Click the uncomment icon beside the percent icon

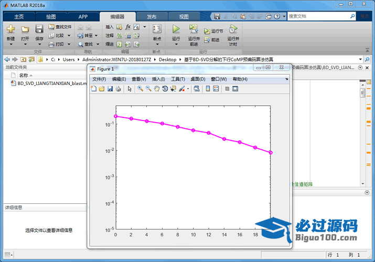click(x=128, y=36)
